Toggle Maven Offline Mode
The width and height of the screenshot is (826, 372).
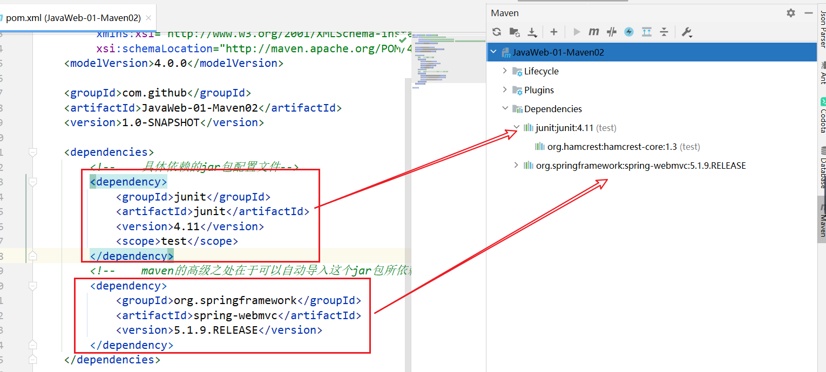(611, 32)
